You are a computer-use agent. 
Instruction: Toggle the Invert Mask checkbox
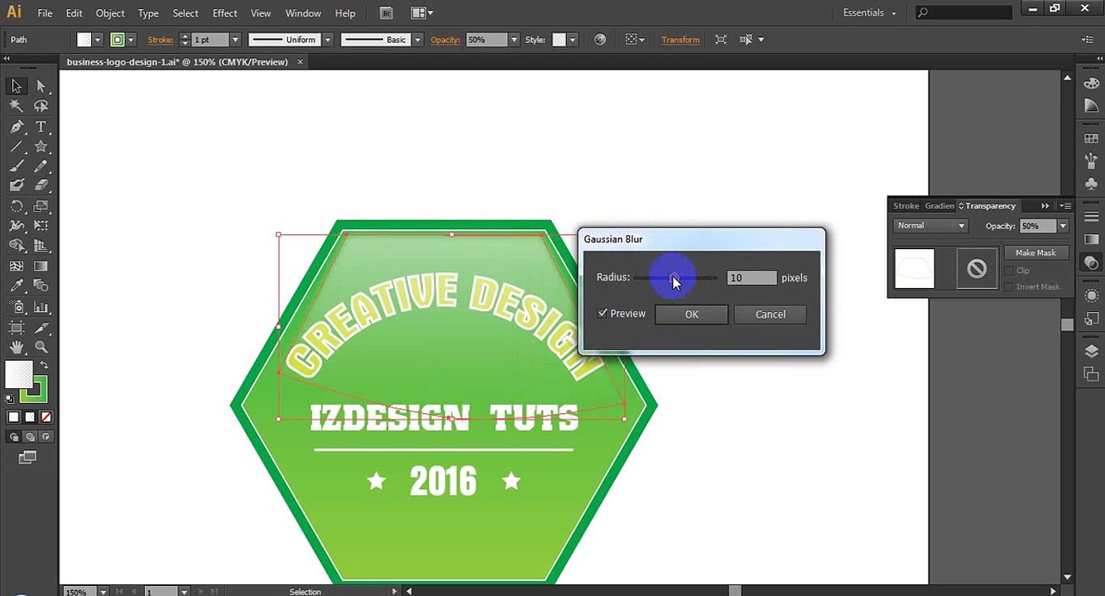click(x=1009, y=287)
